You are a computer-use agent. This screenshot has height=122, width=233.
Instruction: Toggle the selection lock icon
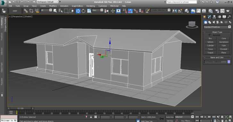click(91, 117)
